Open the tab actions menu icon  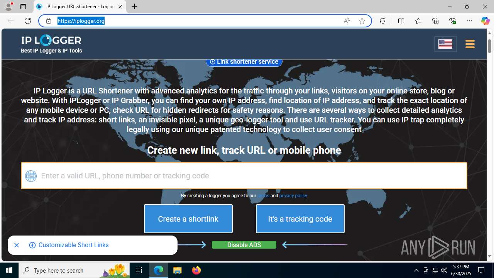23,7
